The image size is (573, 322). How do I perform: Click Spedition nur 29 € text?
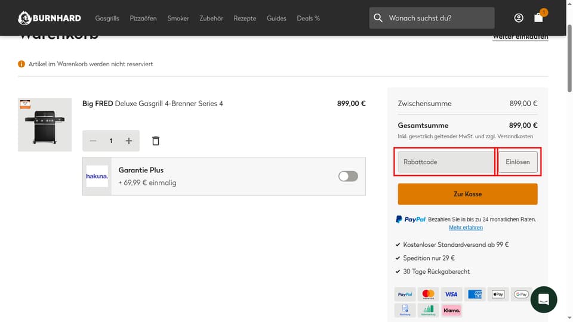[x=429, y=258]
